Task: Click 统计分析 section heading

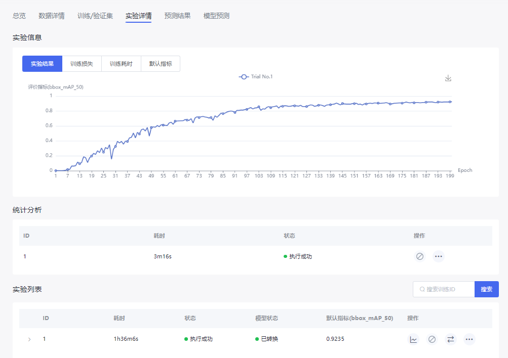Action: coord(27,210)
